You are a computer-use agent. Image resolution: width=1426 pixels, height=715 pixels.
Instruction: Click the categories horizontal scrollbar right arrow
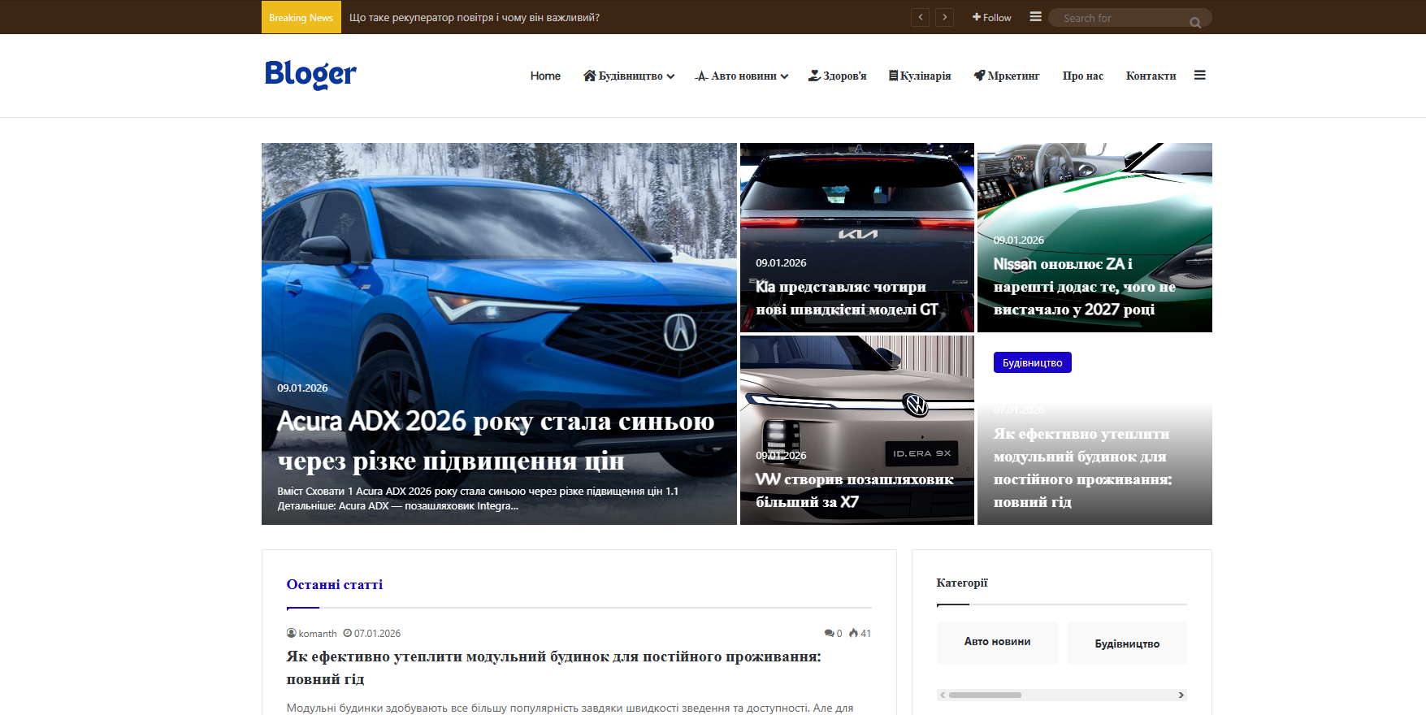[x=1181, y=695]
